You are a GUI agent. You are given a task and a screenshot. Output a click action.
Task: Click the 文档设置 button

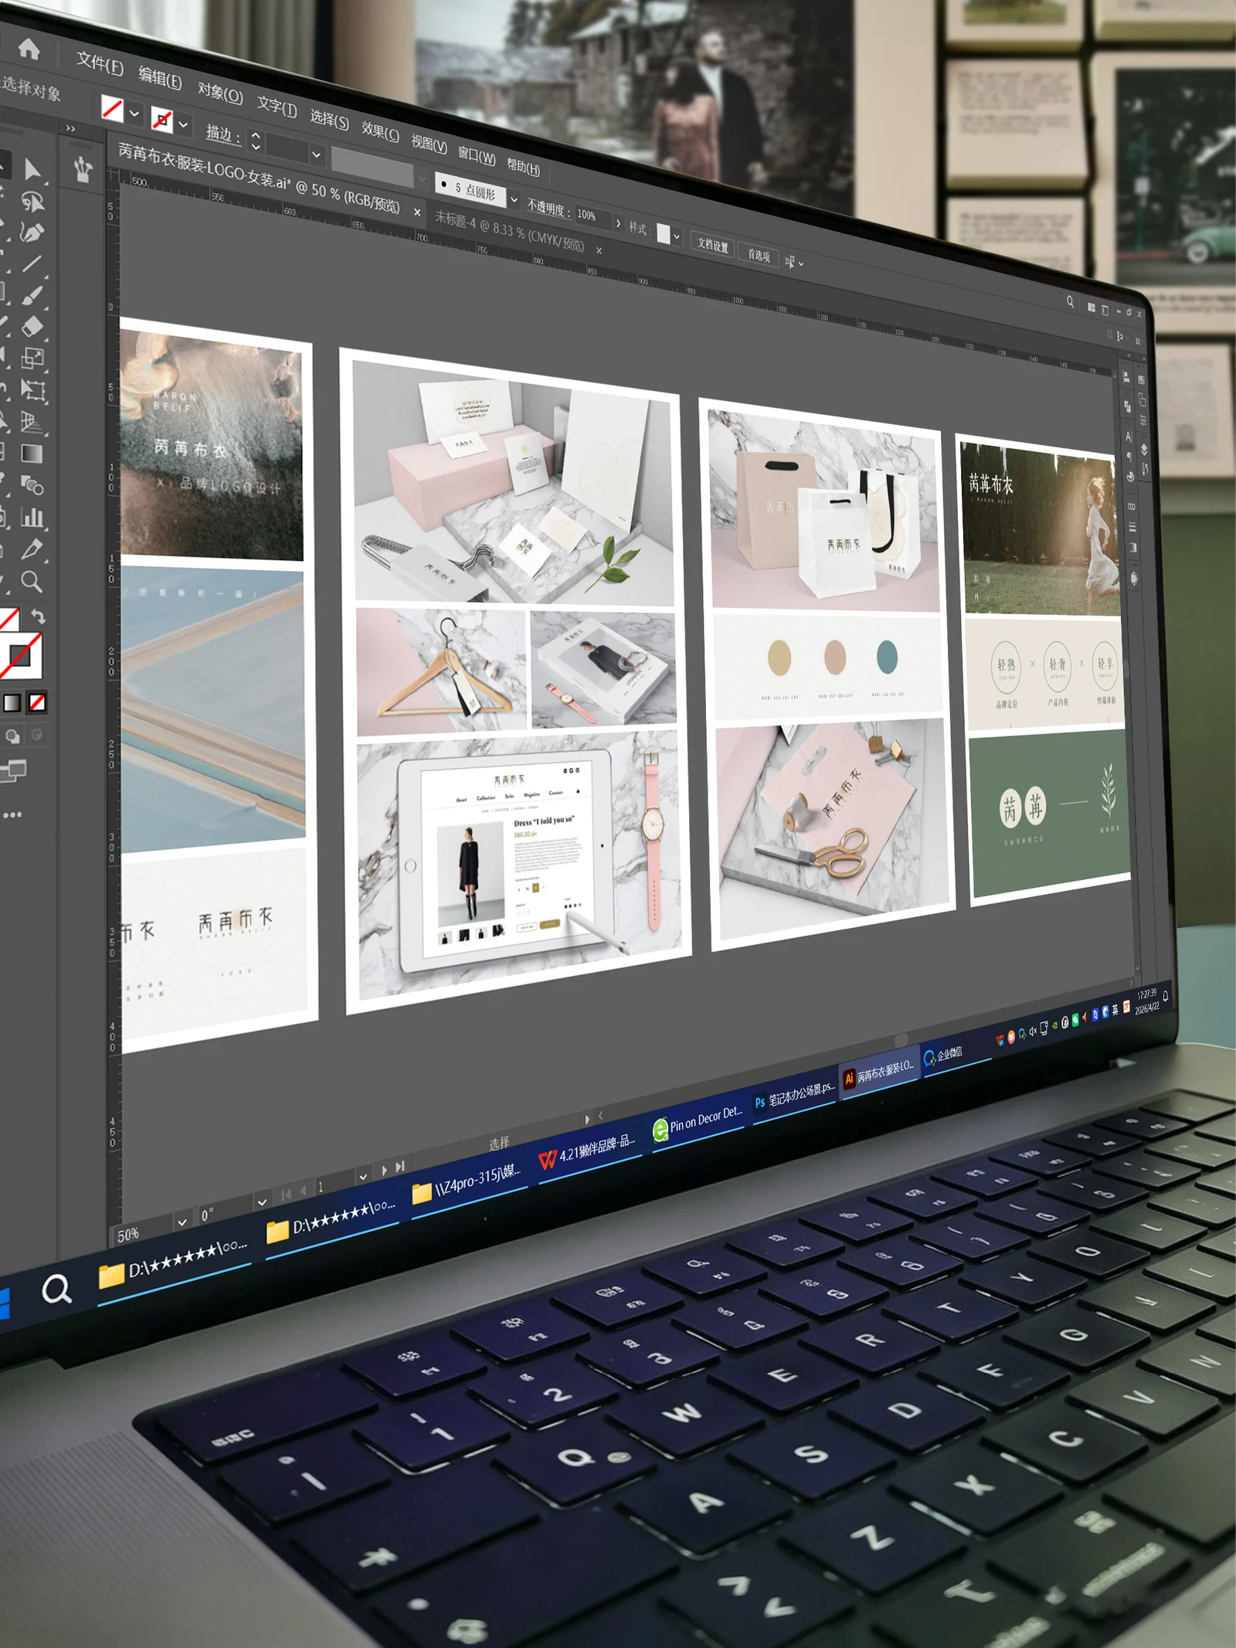pos(712,246)
